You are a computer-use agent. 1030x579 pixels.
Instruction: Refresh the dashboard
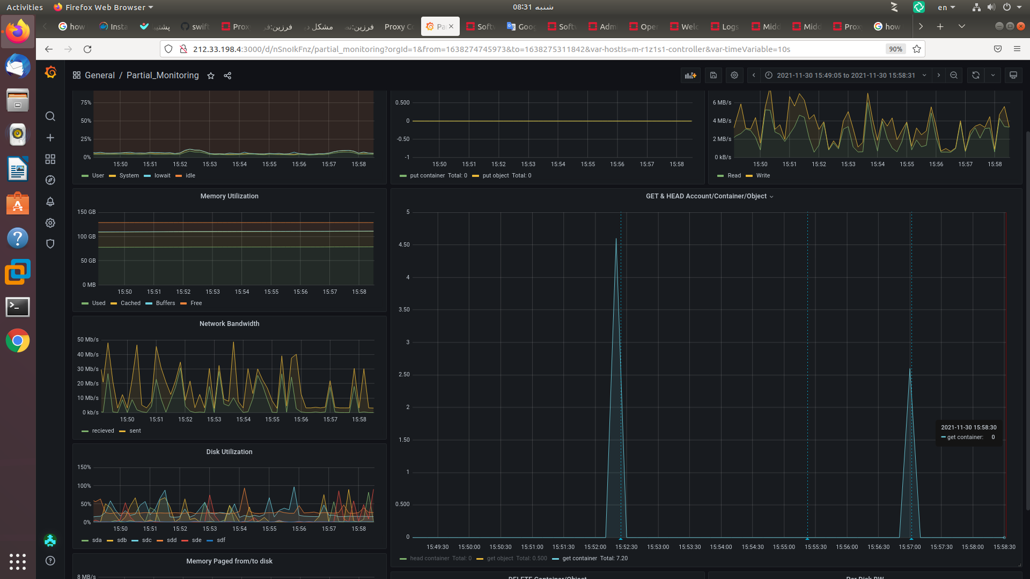point(976,76)
